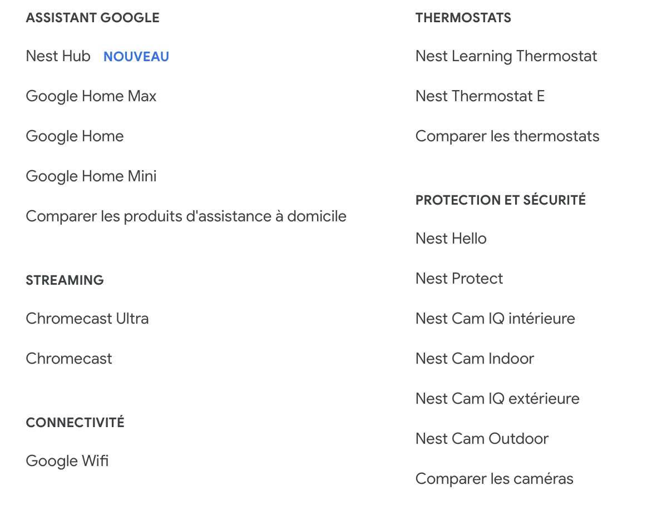Click Comparer les produits d'assistance à domicile
The height and width of the screenshot is (515, 662).
coord(186,216)
